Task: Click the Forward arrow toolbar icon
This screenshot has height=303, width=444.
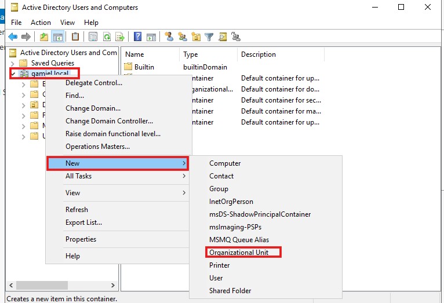Action: coord(26,36)
